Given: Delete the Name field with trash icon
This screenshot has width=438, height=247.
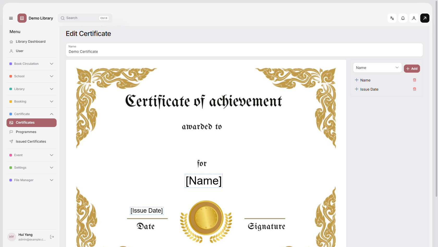Looking at the screenshot, I should (x=415, y=80).
